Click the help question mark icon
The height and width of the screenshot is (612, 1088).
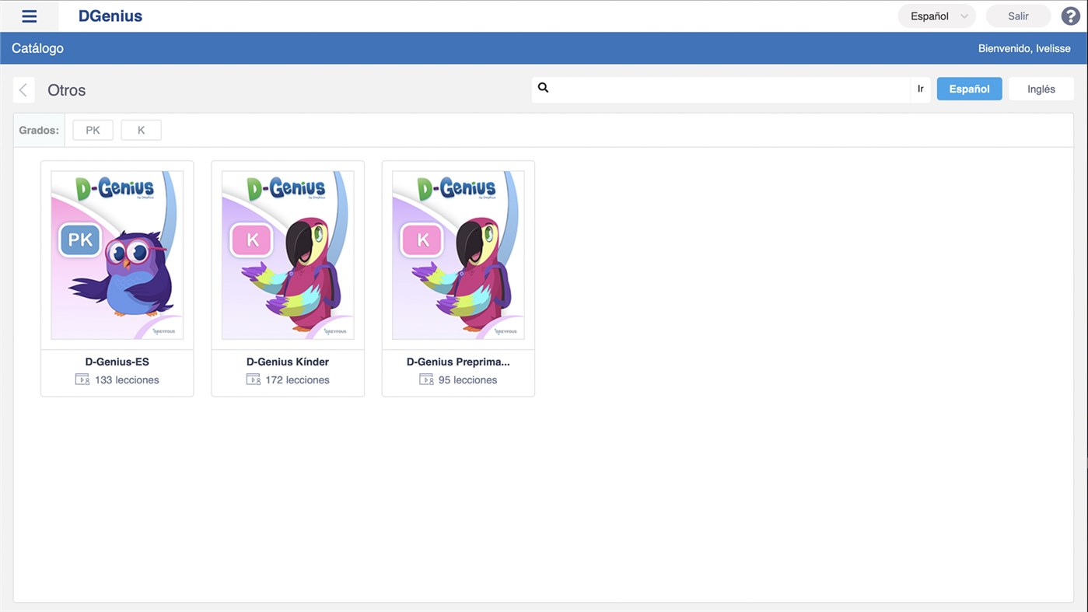(1070, 15)
